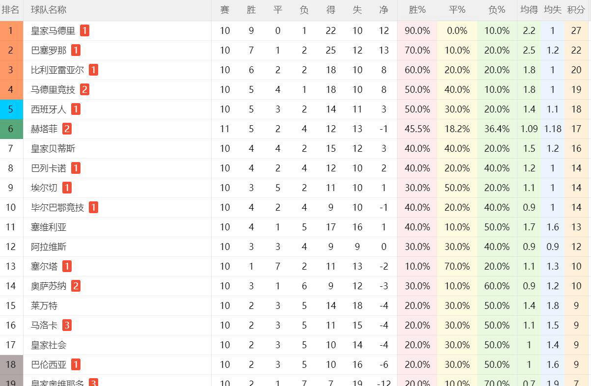Click the 胜% column header
Screen dimensions: 591x386
(x=417, y=10)
